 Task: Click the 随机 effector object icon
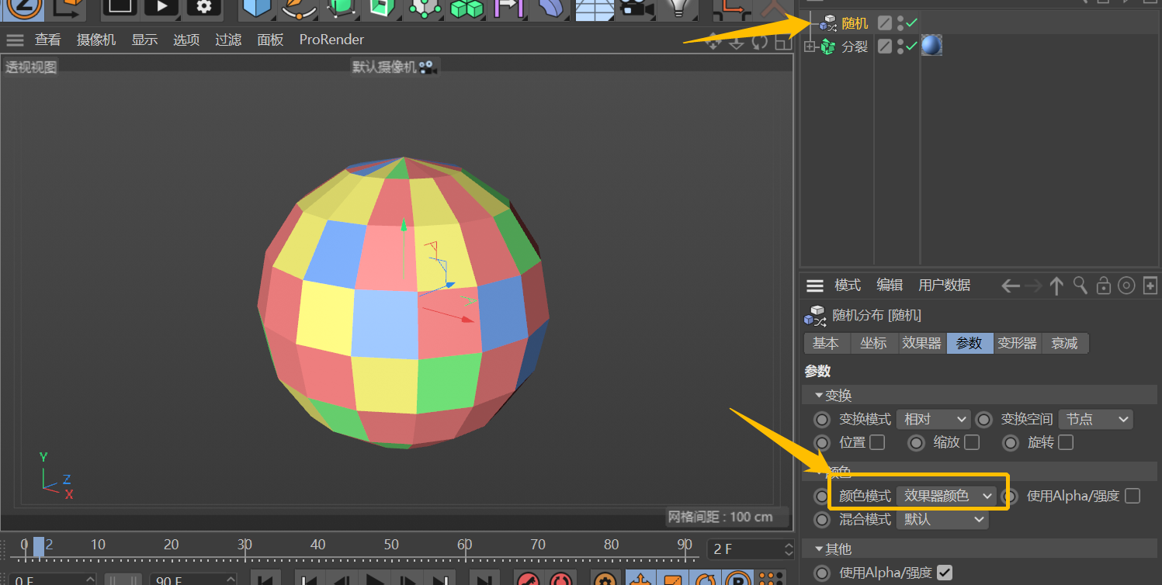click(828, 23)
